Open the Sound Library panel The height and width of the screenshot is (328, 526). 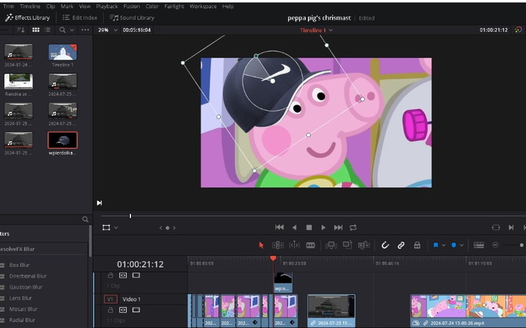point(132,17)
